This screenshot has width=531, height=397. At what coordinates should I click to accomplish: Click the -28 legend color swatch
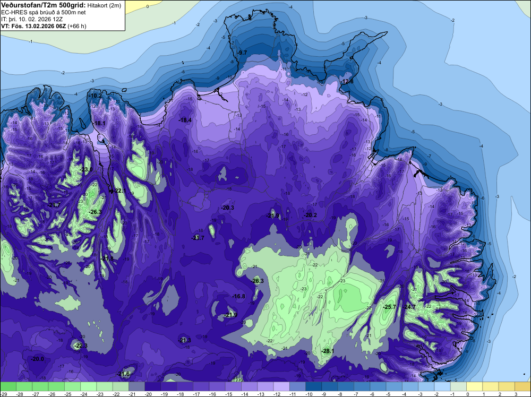24,386
